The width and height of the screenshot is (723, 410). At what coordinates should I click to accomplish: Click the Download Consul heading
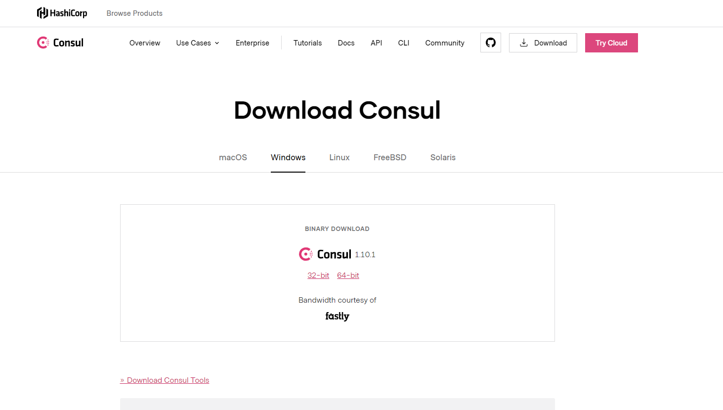coord(337,110)
